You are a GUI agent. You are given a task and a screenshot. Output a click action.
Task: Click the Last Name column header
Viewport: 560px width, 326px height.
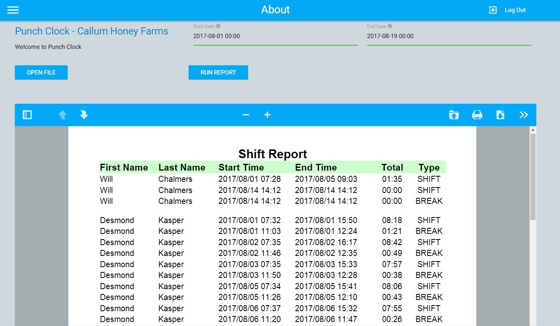click(x=182, y=167)
